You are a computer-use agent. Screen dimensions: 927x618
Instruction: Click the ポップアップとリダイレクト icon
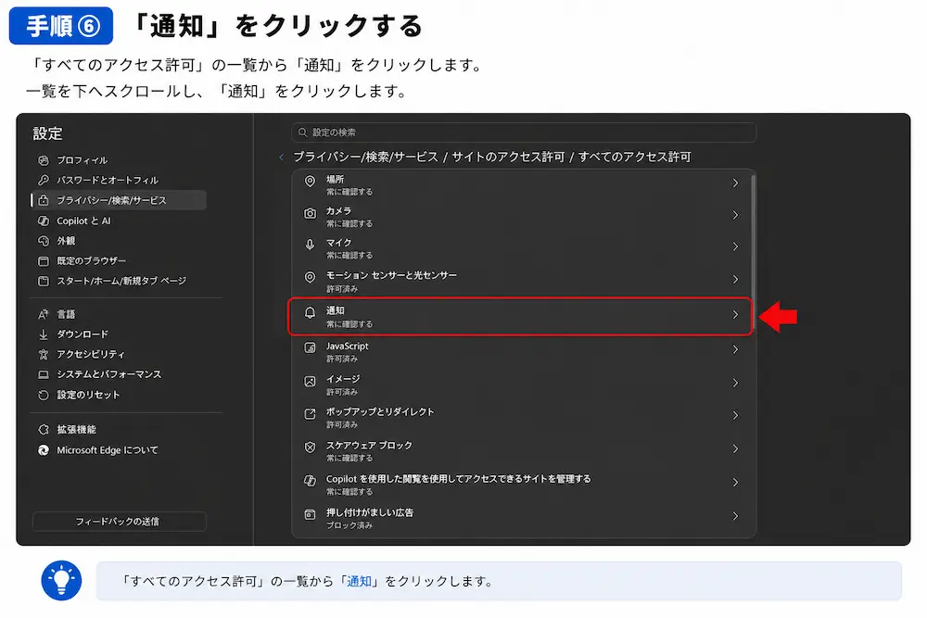point(310,414)
